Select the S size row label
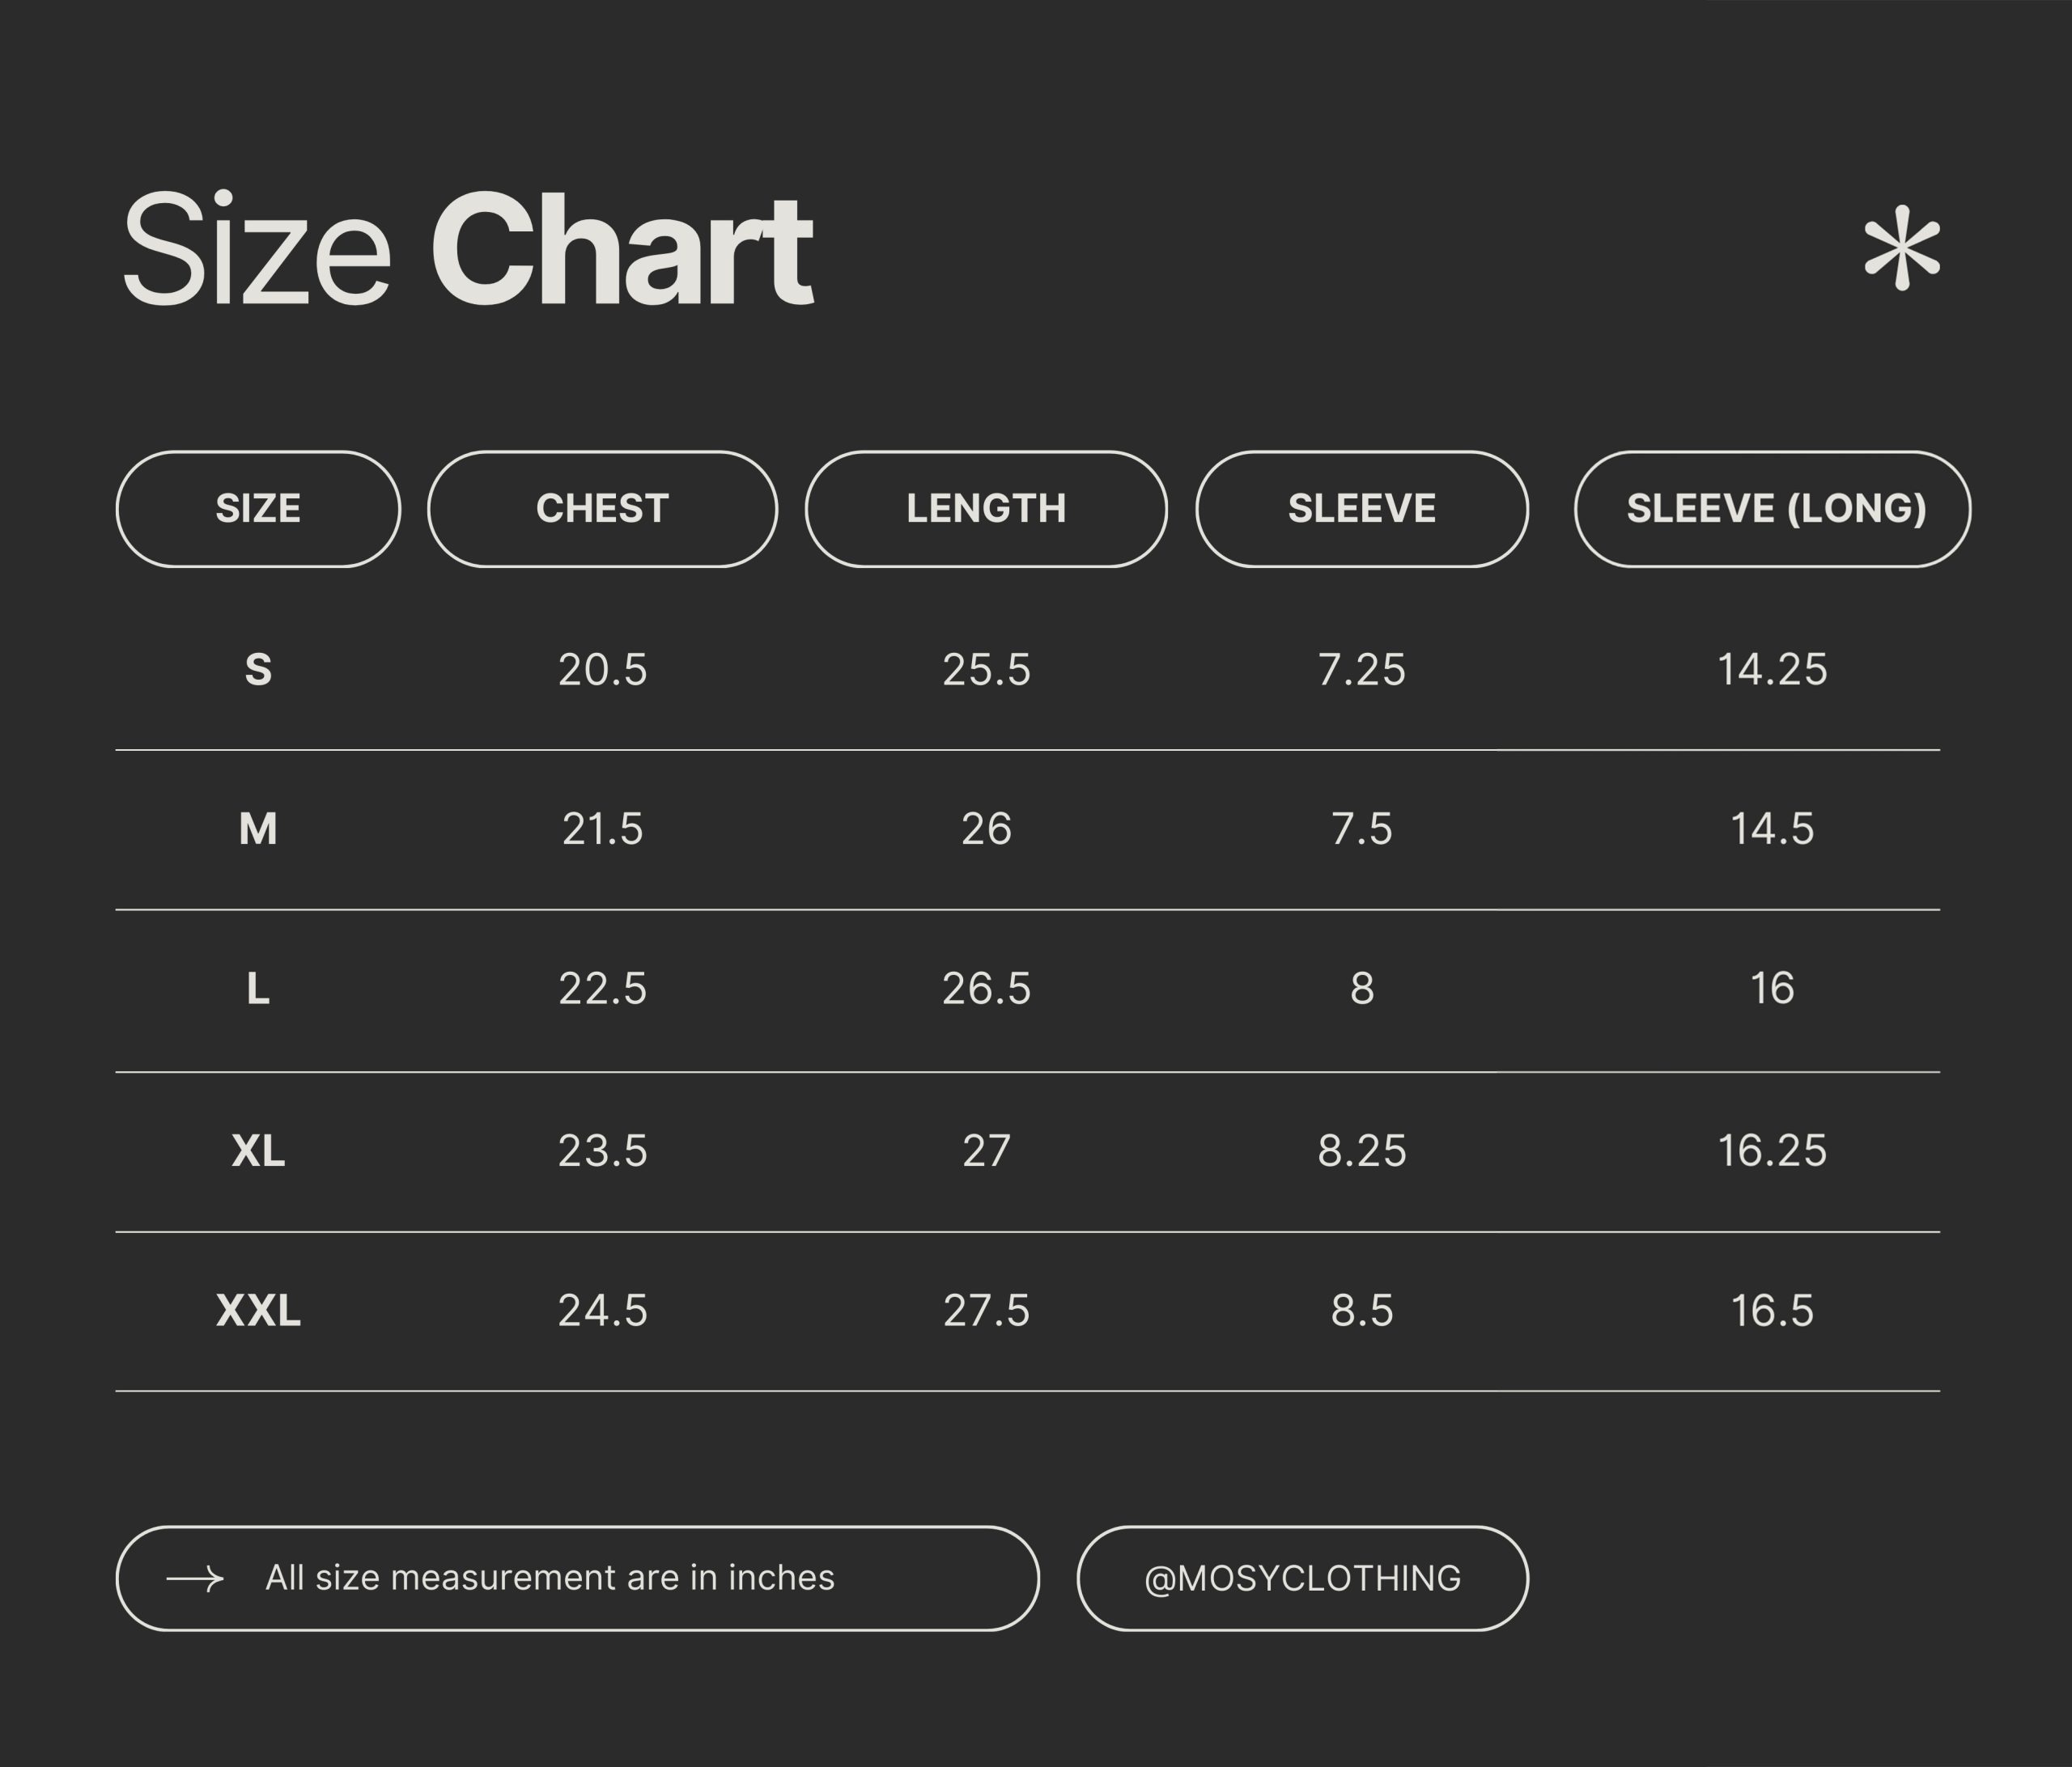 258,670
